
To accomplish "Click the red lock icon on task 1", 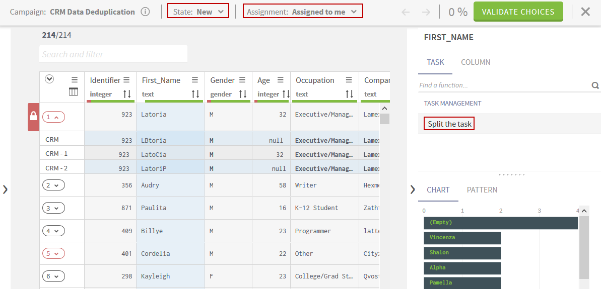I will [33, 117].
